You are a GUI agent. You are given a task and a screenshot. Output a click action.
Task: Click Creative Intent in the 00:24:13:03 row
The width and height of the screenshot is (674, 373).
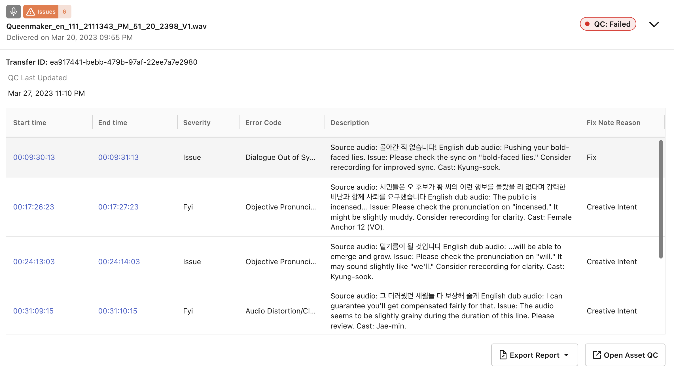click(x=612, y=262)
